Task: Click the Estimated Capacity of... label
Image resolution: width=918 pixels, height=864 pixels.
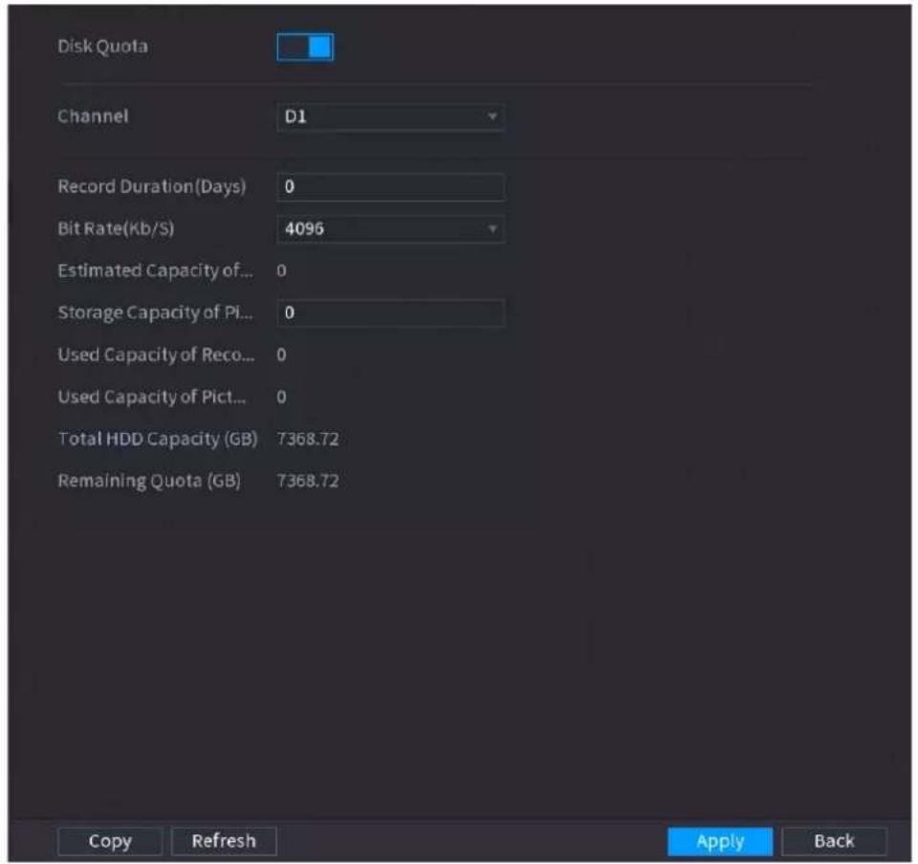Action: coord(155,270)
